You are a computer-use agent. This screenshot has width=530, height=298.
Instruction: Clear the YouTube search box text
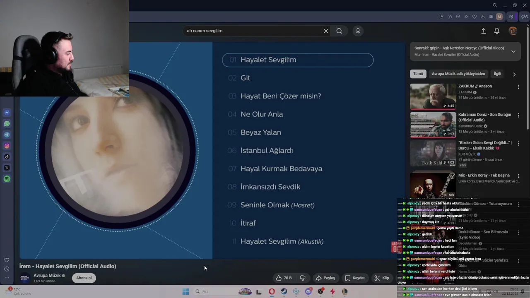tap(326, 31)
